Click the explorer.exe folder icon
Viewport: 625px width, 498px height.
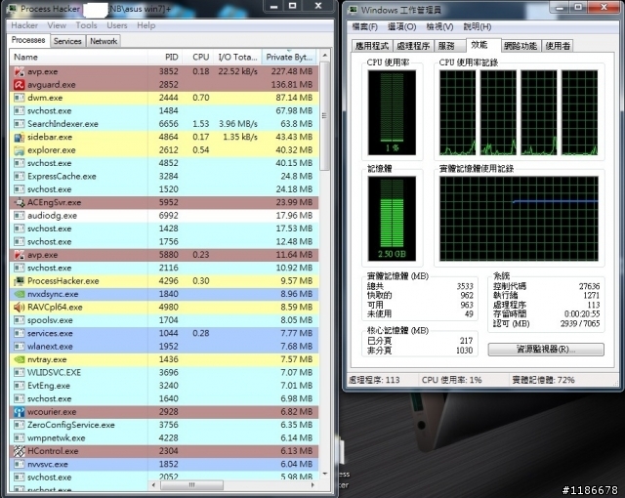pyautogui.click(x=20, y=150)
